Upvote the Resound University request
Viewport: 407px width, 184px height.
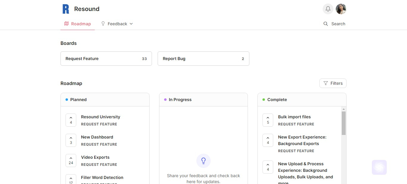coord(71,120)
